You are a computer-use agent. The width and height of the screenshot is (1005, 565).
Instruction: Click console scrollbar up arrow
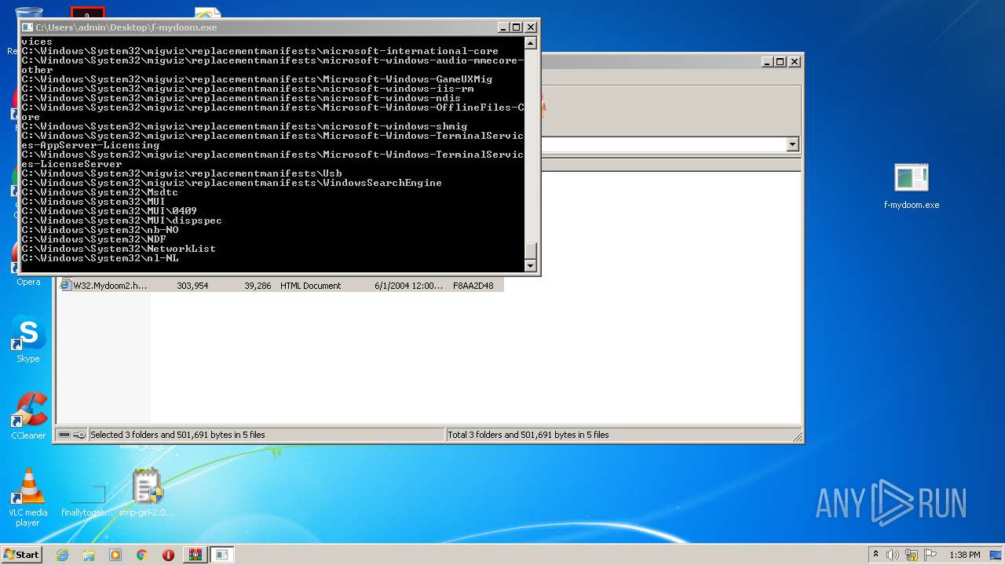(x=531, y=43)
